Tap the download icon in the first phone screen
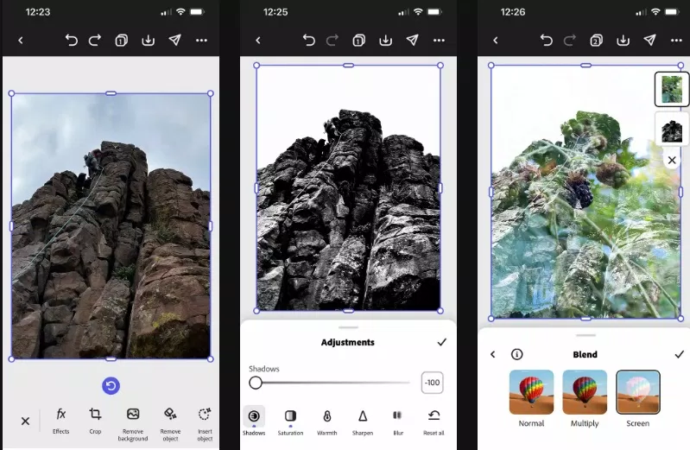Screen dimensions: 690x450 (x=149, y=41)
